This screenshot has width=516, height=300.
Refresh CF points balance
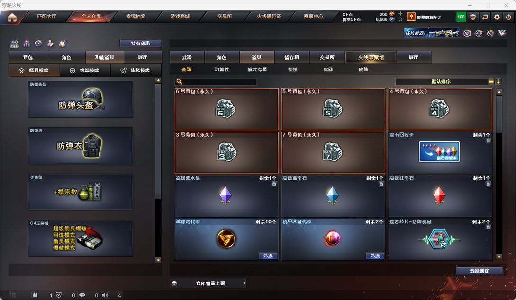pyautogui.click(x=400, y=19)
